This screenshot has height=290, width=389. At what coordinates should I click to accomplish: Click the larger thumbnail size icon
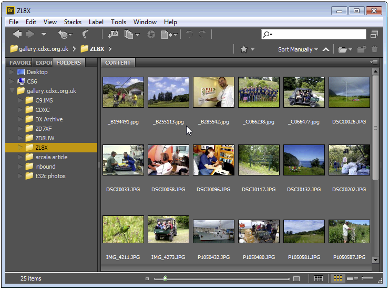click(x=296, y=278)
